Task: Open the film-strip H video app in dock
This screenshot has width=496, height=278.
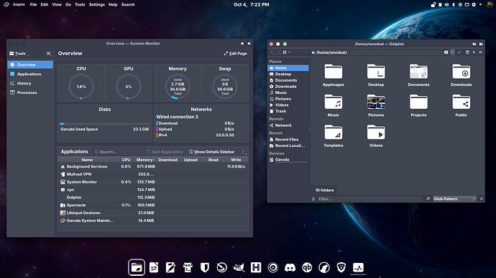Action: (256, 267)
